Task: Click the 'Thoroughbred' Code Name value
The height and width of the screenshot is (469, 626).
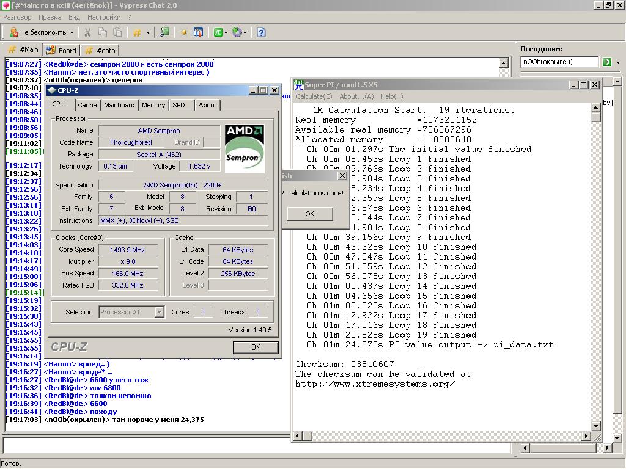Action: (131, 142)
